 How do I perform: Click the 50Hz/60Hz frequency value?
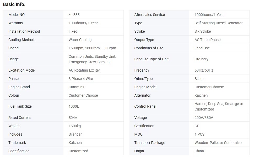pos(204,70)
